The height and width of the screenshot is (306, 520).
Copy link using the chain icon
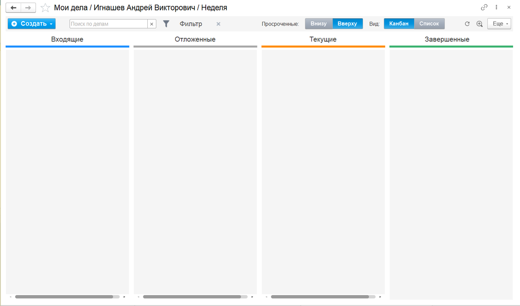(x=484, y=7)
